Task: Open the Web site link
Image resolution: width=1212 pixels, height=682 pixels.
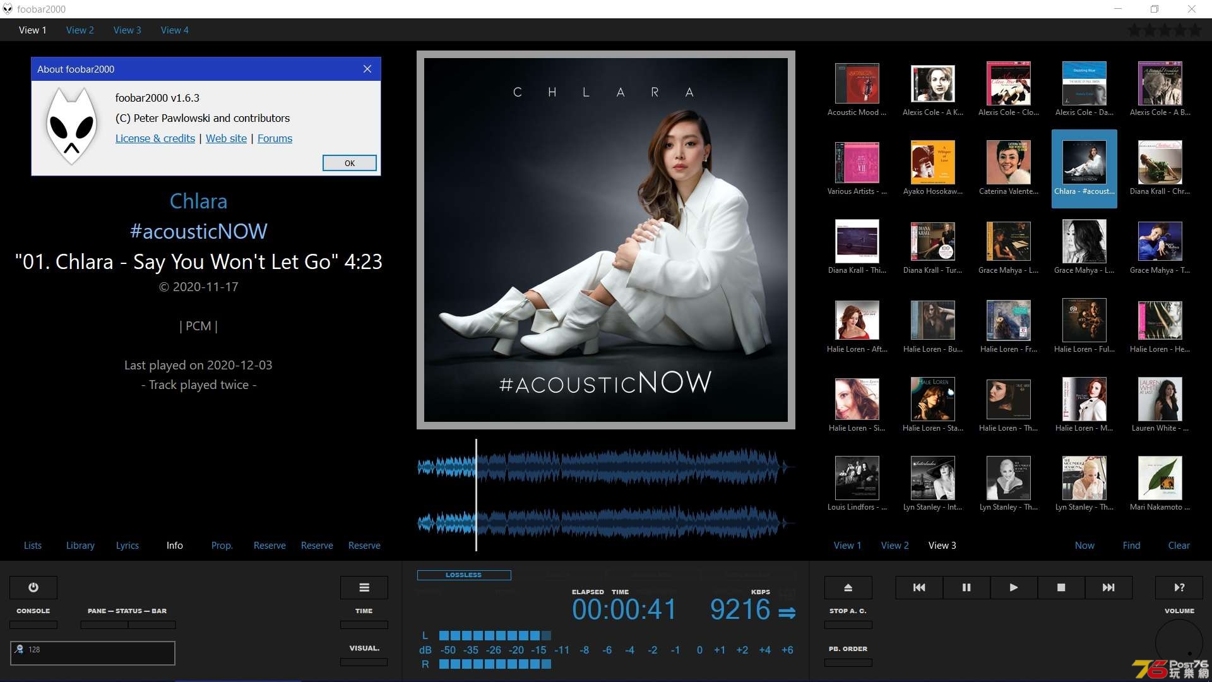Action: point(226,138)
